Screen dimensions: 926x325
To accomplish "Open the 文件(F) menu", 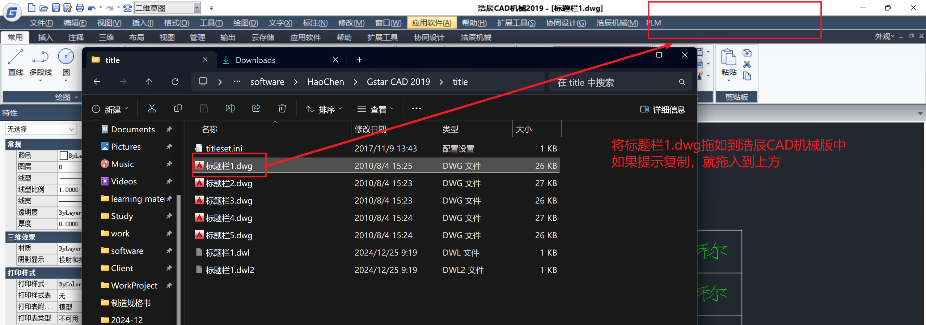I will point(41,23).
